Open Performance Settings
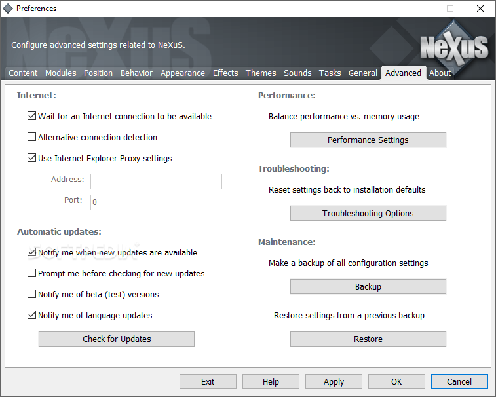This screenshot has width=496, height=397. (x=368, y=140)
